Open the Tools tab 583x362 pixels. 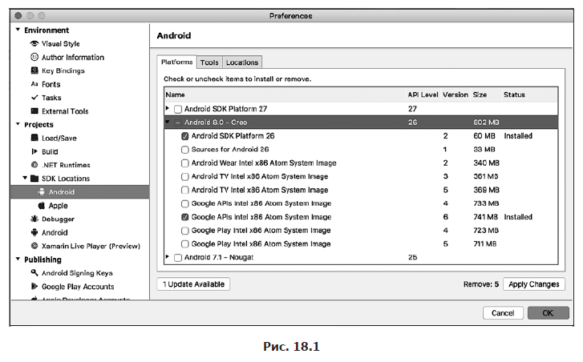[x=209, y=62]
